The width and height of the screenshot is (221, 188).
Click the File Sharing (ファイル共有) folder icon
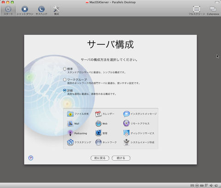(70, 114)
